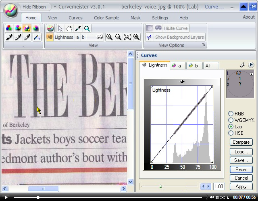Click the pin button in the title bar

[253, 7]
